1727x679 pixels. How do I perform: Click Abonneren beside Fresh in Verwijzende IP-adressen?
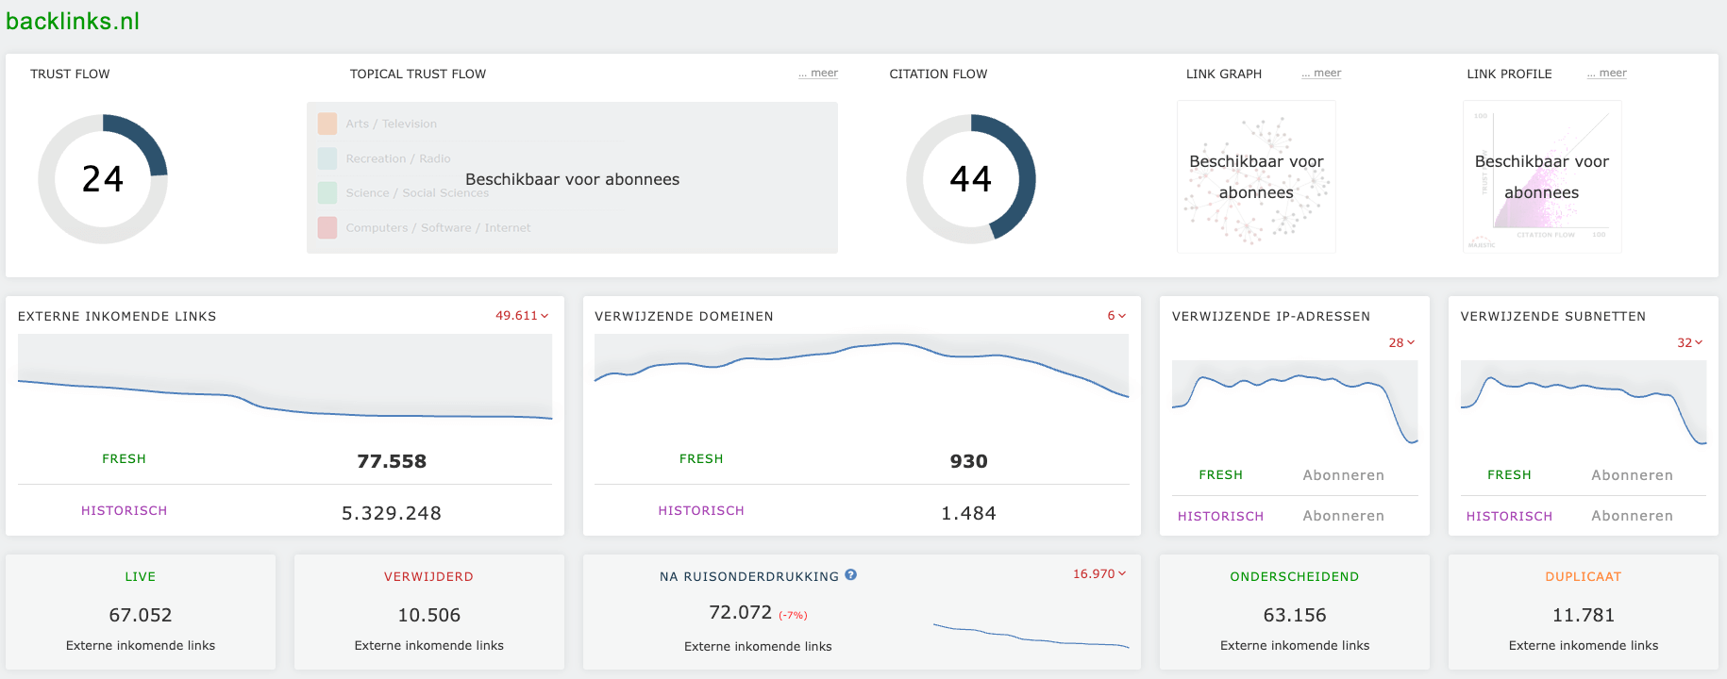tap(1343, 475)
